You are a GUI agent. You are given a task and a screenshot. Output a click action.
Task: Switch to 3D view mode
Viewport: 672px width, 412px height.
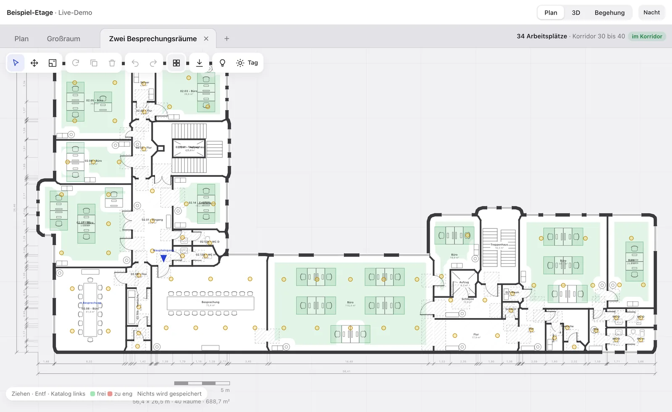click(x=576, y=13)
